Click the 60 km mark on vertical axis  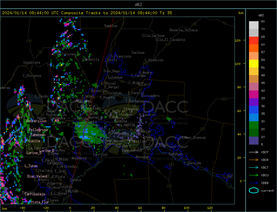coord(239,111)
